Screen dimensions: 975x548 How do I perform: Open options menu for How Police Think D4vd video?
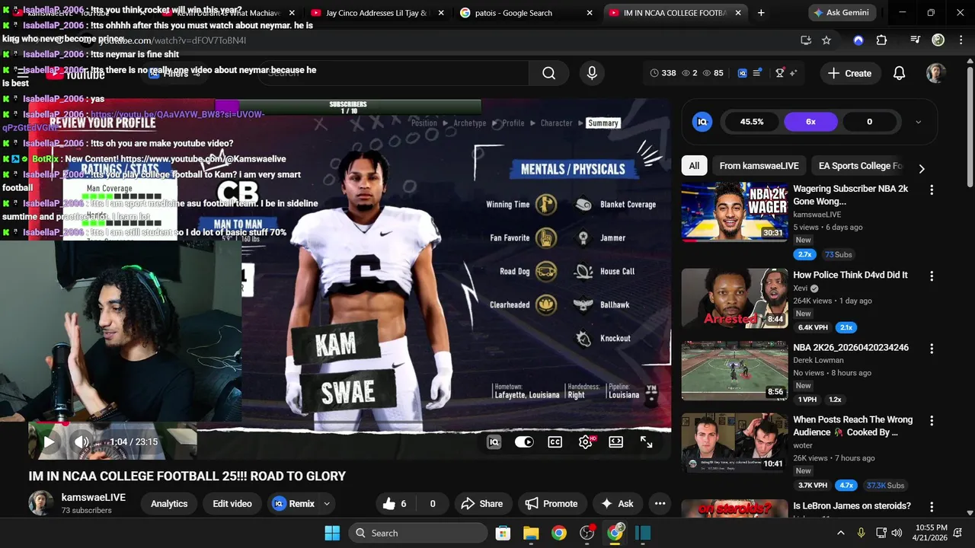931,276
